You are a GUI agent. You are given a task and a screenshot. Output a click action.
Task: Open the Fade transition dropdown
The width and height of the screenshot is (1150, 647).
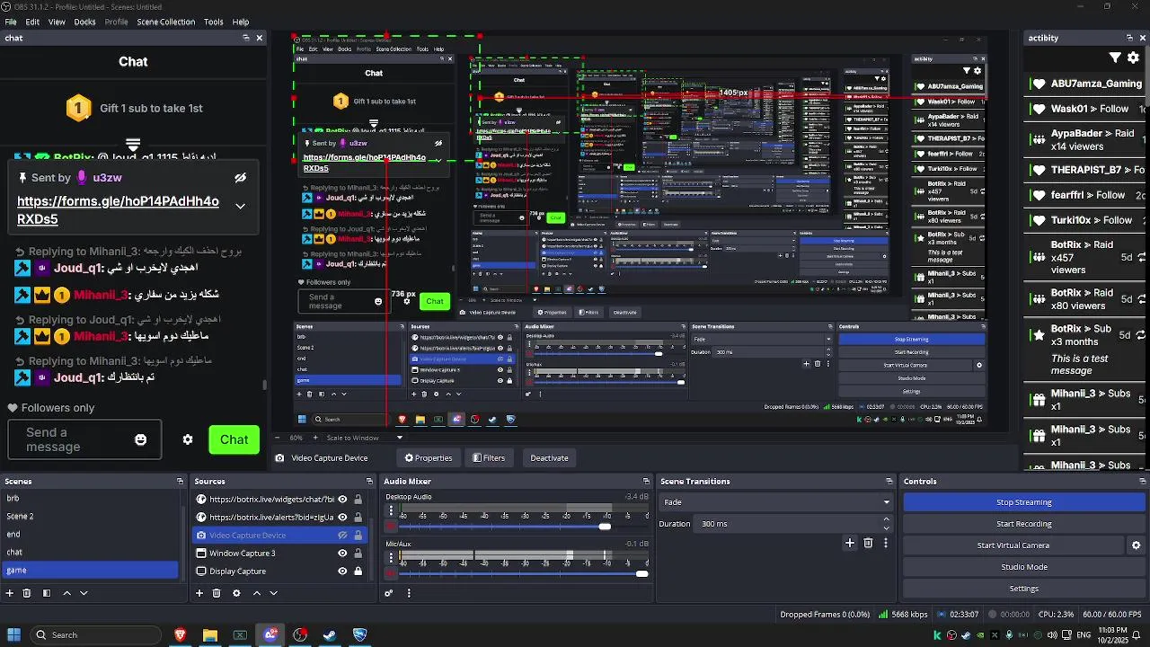[x=777, y=502]
